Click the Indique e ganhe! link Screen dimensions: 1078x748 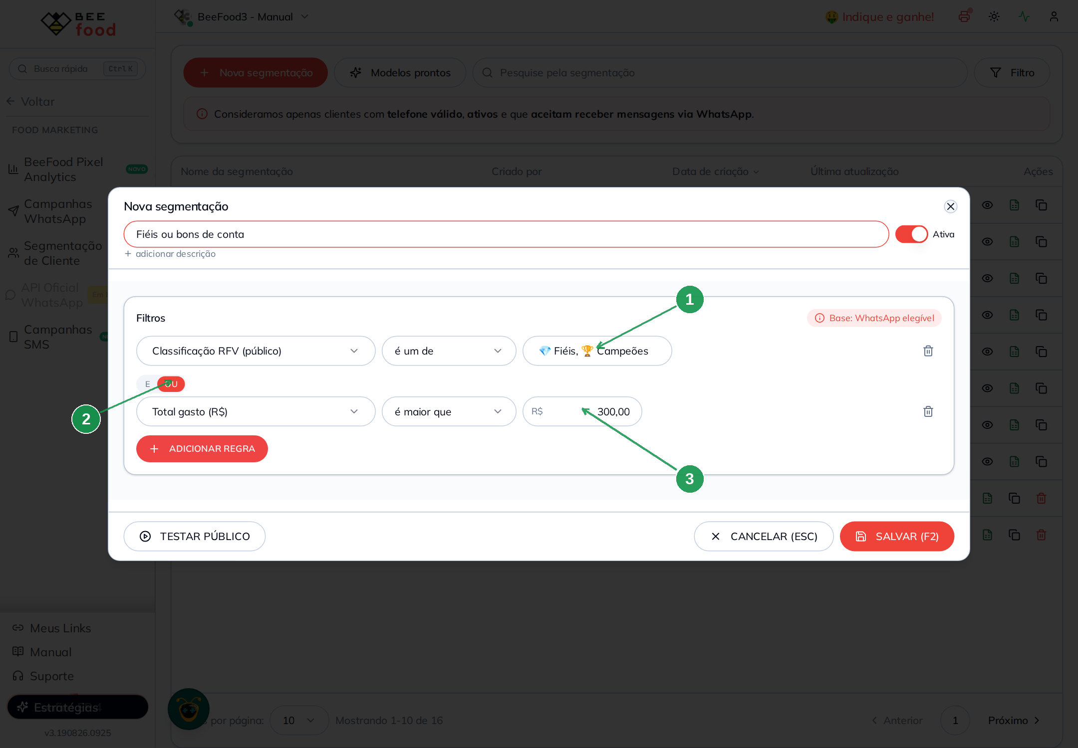(x=879, y=17)
